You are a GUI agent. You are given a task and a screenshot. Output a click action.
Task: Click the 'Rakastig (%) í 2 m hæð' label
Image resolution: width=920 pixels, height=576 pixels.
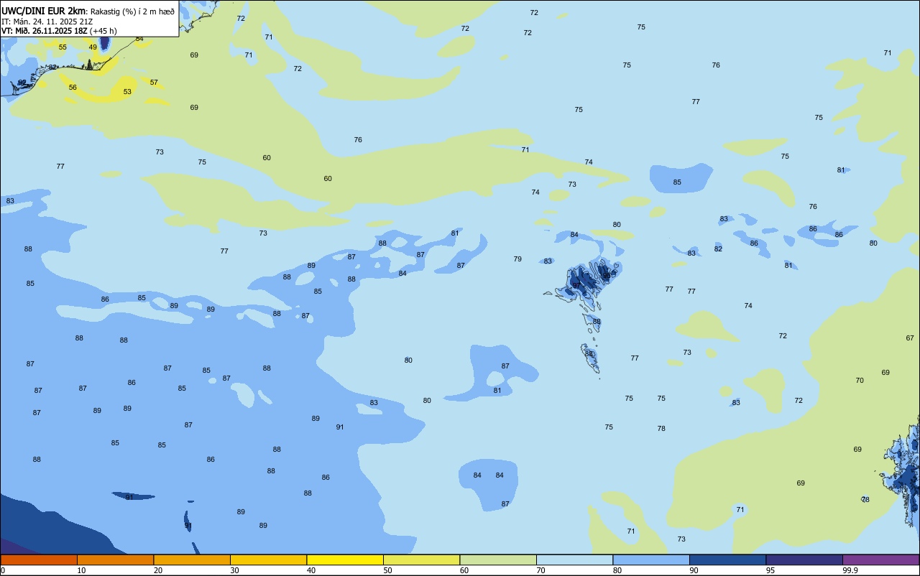[132, 11]
